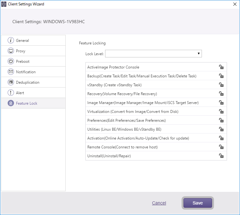240x215 pixels.
Task: Click the Cancel link
Action: coord(159,203)
